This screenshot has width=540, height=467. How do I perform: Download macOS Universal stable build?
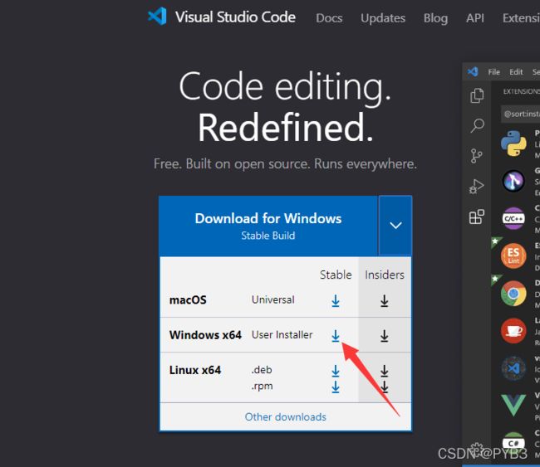(336, 300)
